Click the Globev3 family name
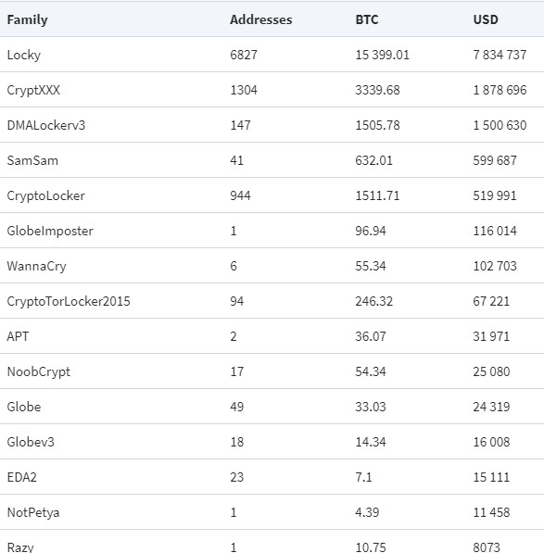 coord(31,442)
